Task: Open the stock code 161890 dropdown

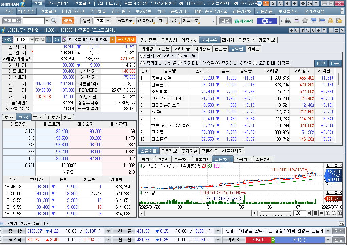Action: click(32, 39)
